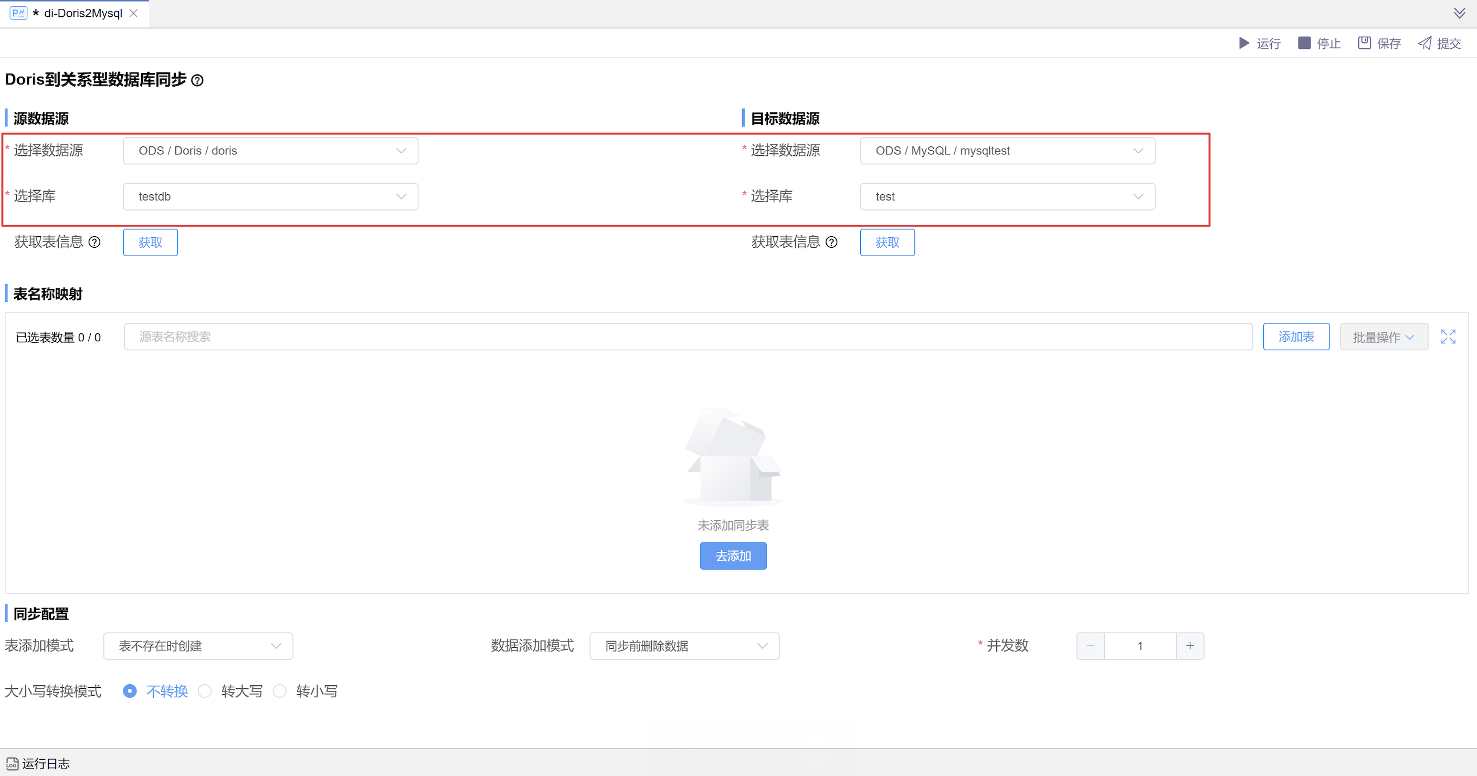Click the help icon beside the Doris sync title

click(x=197, y=80)
